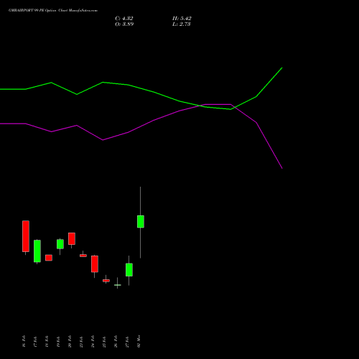The width and height of the screenshot is (359, 359).
Task: Click the 02 Mar date axis label
Action: coord(139,341)
